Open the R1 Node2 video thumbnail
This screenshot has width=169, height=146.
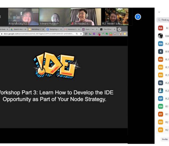point(86,17)
